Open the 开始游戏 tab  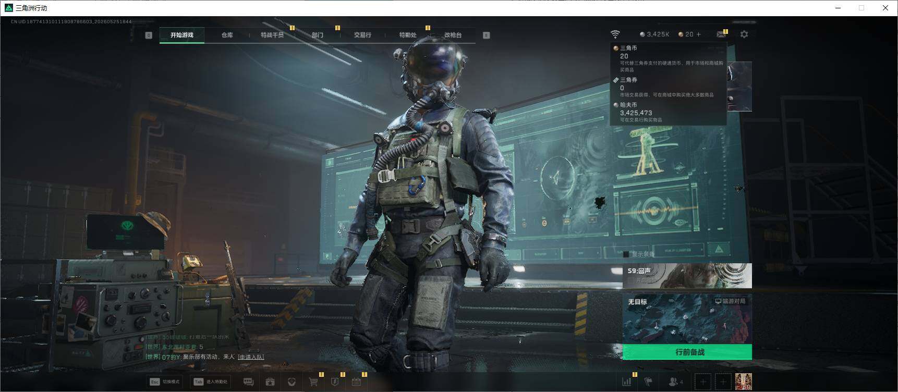(182, 35)
